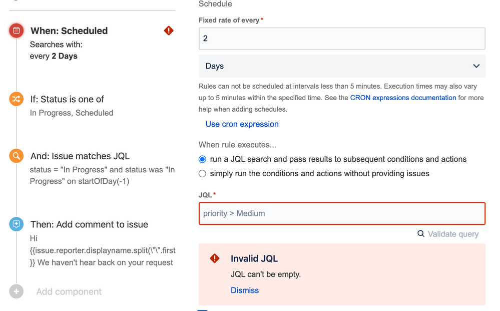Click the warning icon beside When: Scheduled
This screenshot has width=500, height=311.
(169, 31)
